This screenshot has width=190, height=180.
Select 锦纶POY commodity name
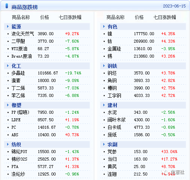(x=19, y=152)
